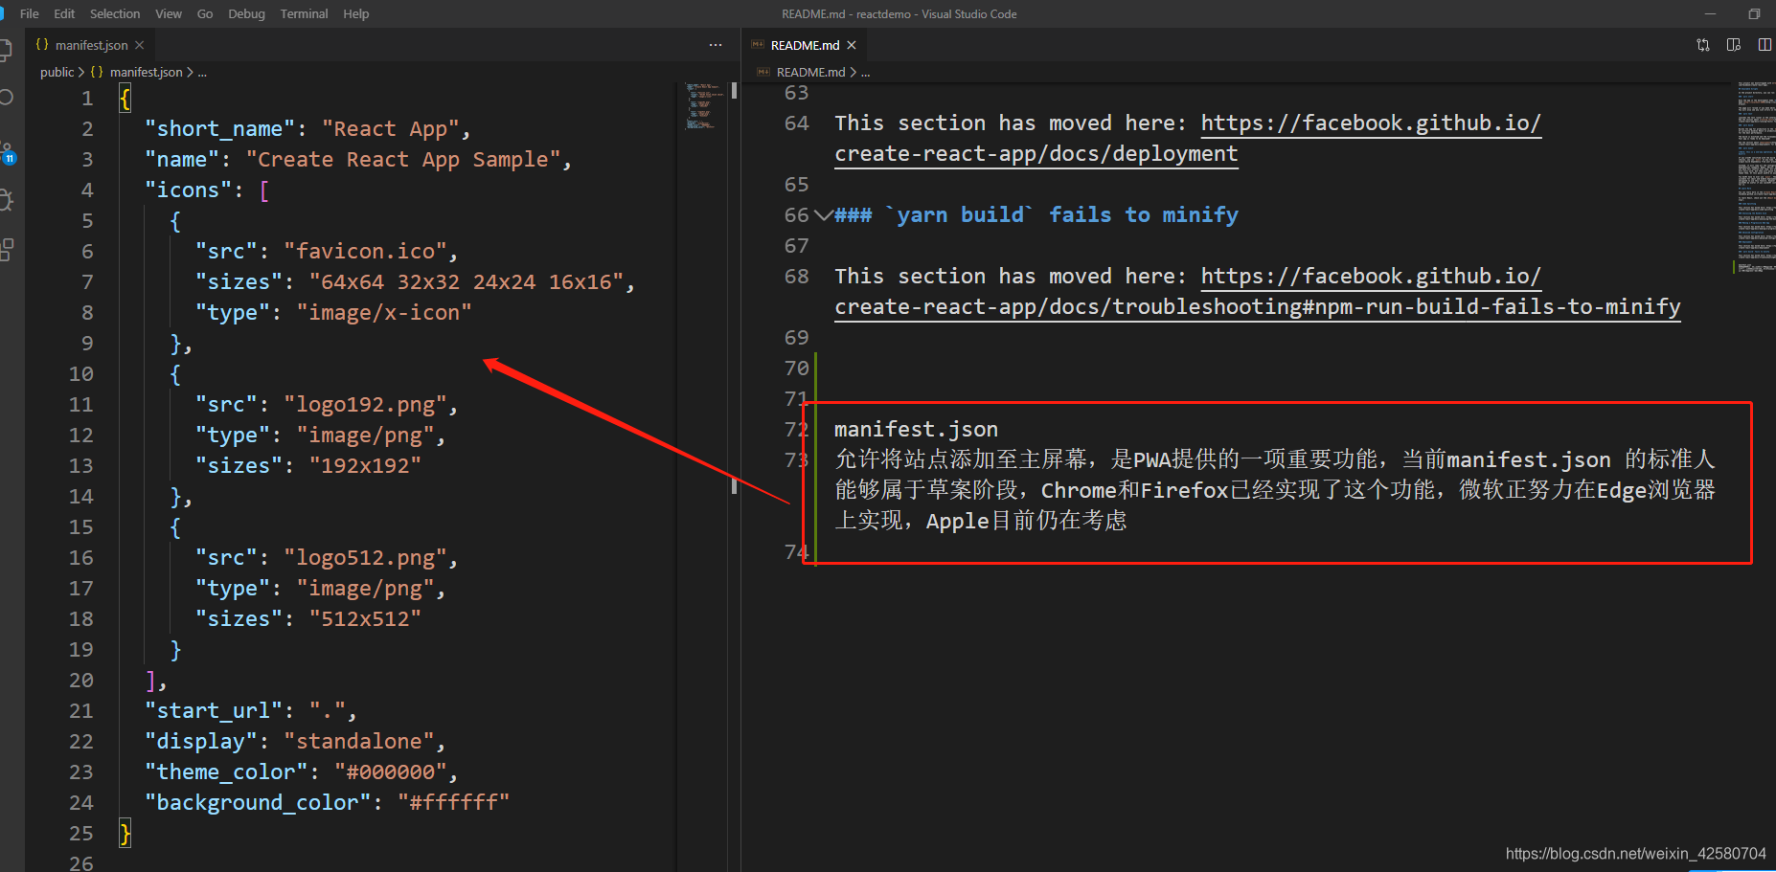The image size is (1776, 872).
Task: Click the markdown icon on README.md tab
Action: click(758, 45)
